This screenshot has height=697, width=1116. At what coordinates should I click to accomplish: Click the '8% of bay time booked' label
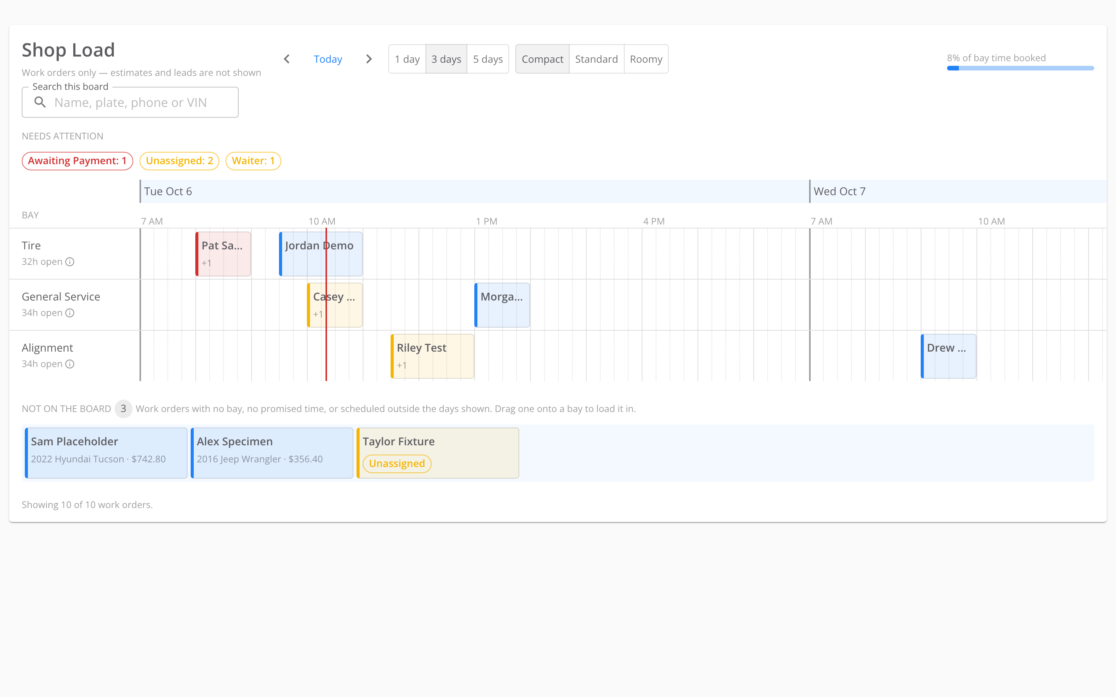997,58
